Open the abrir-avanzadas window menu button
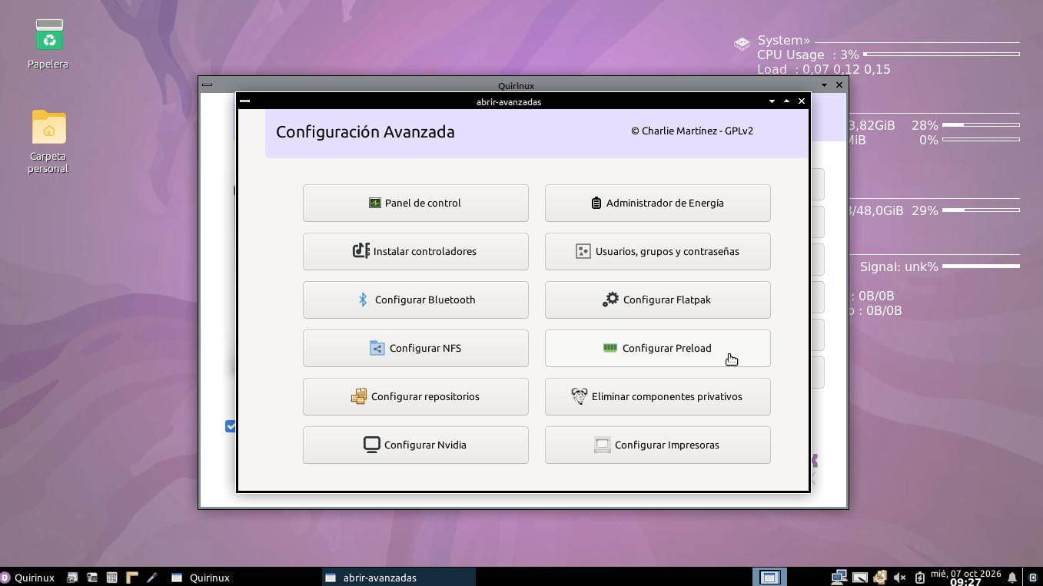Viewport: 1043px width, 586px height. coord(244,101)
